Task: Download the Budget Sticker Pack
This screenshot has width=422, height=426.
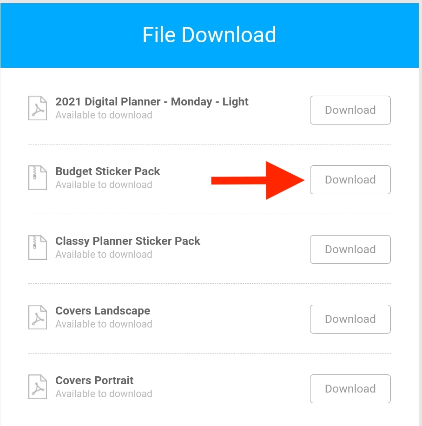Action: (350, 180)
